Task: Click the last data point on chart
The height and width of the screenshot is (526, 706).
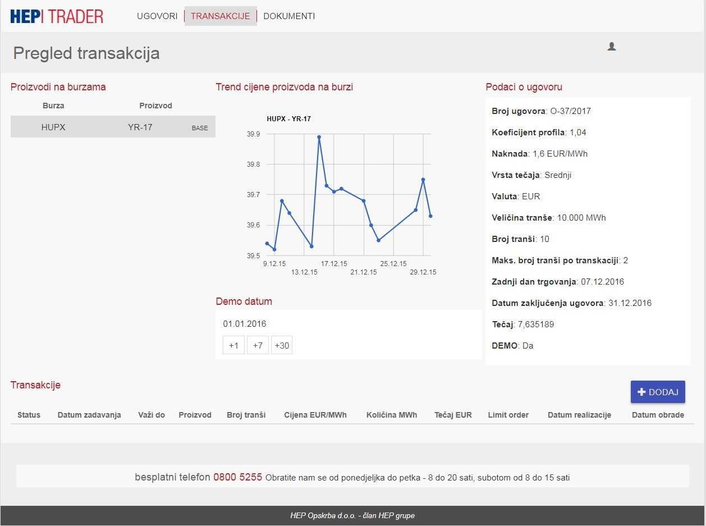Action: (x=430, y=216)
